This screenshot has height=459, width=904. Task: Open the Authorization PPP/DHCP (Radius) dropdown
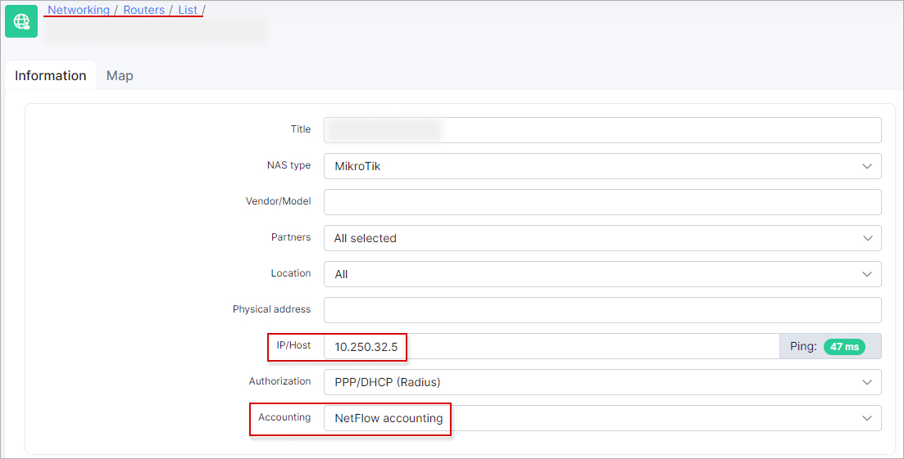[x=602, y=383]
